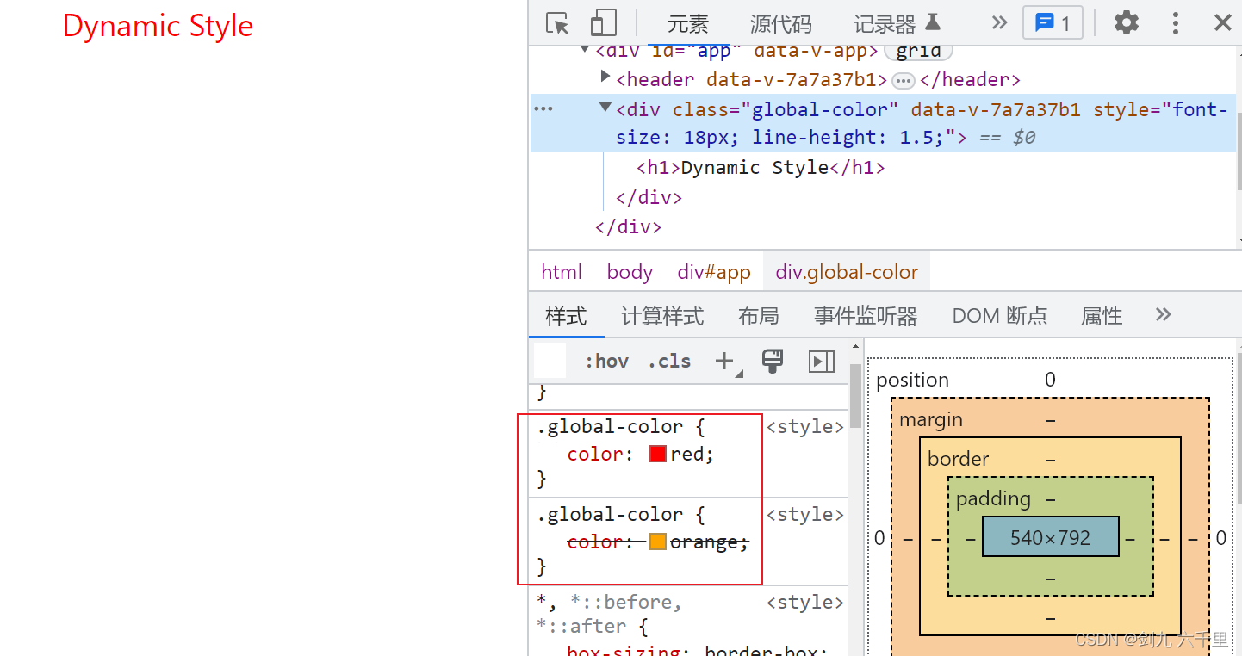Toggle the :hov element state panel
The image size is (1242, 656).
606,362
